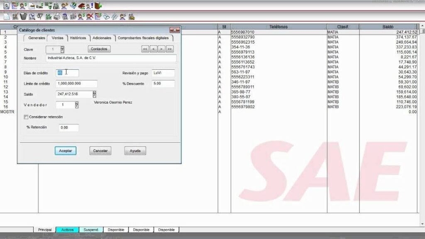
Task: Toggle the Considerar retención checkbox
Action: [x=26, y=117]
